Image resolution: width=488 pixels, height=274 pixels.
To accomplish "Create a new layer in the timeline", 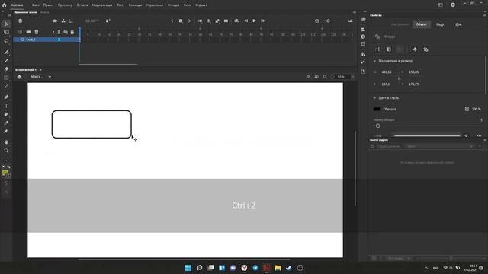I will [x=21, y=32].
